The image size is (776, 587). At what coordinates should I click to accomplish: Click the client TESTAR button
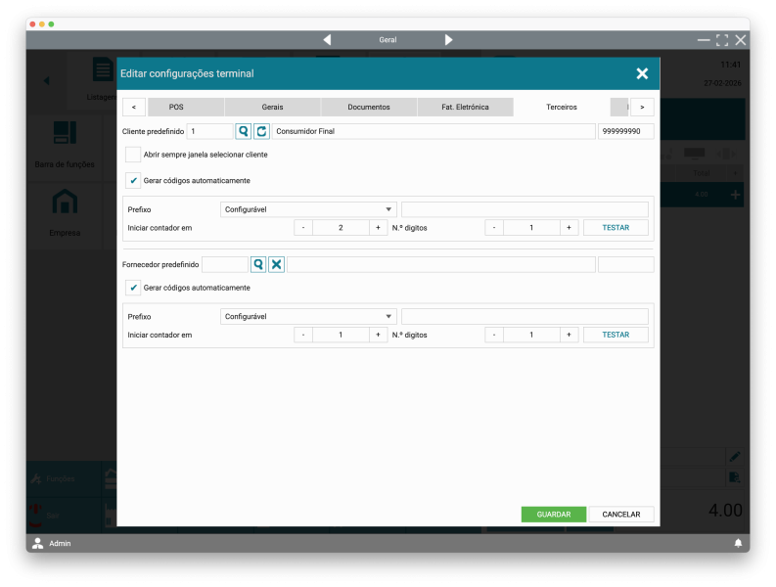click(616, 227)
